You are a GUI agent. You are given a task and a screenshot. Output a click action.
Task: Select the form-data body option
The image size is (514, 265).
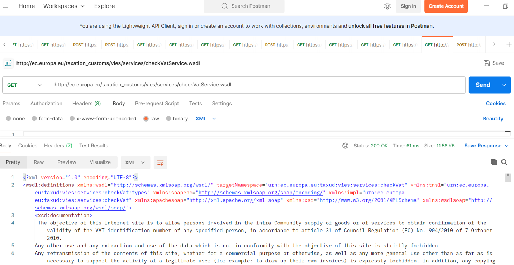pyautogui.click(x=34, y=119)
